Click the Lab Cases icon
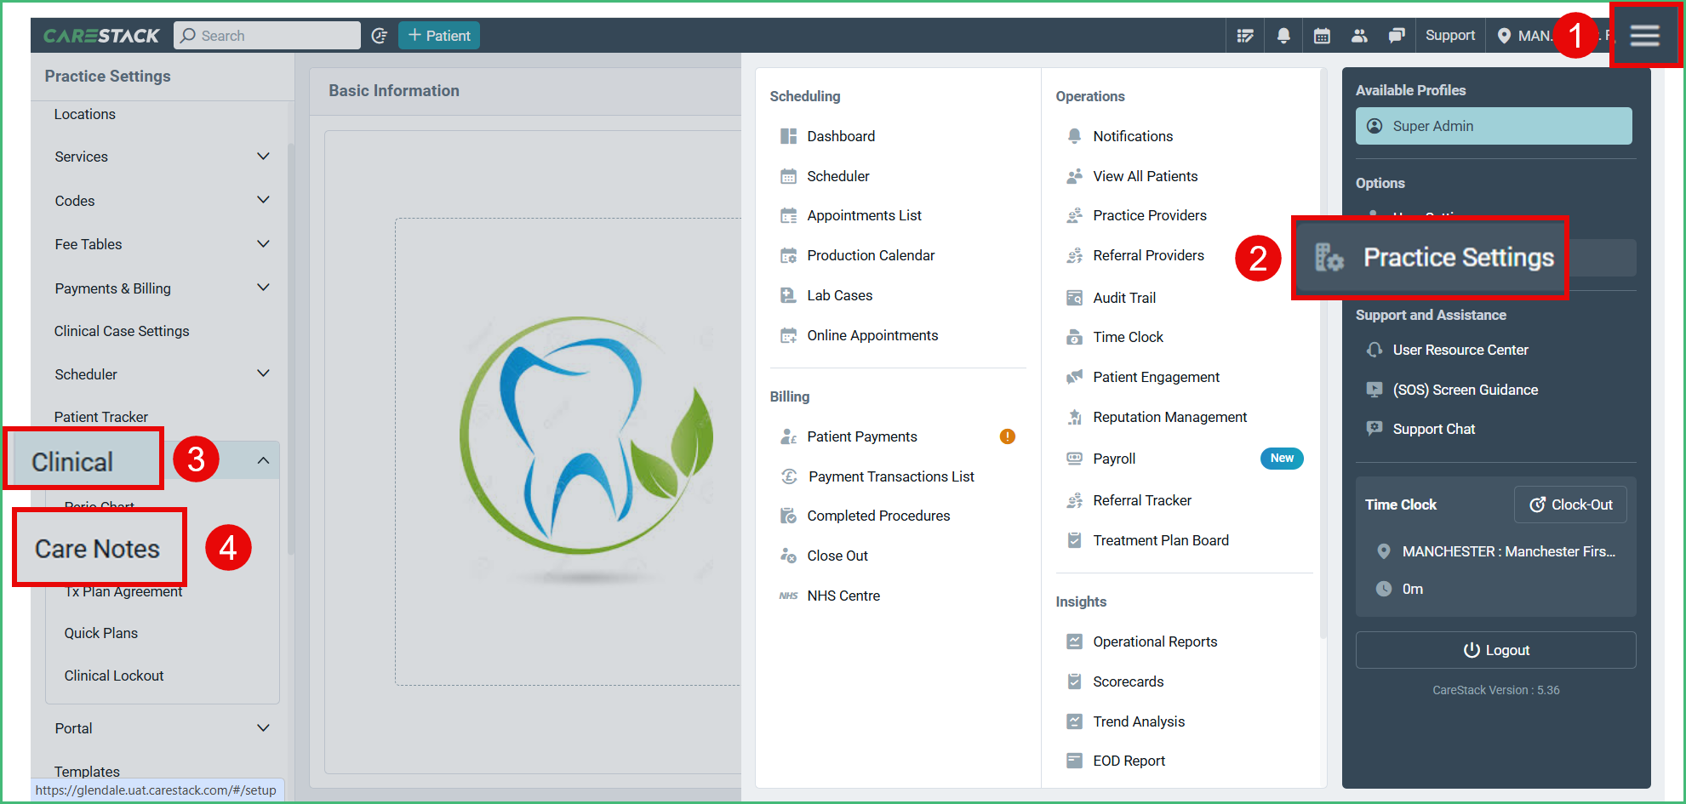Image resolution: width=1686 pixels, height=804 pixels. click(x=789, y=295)
